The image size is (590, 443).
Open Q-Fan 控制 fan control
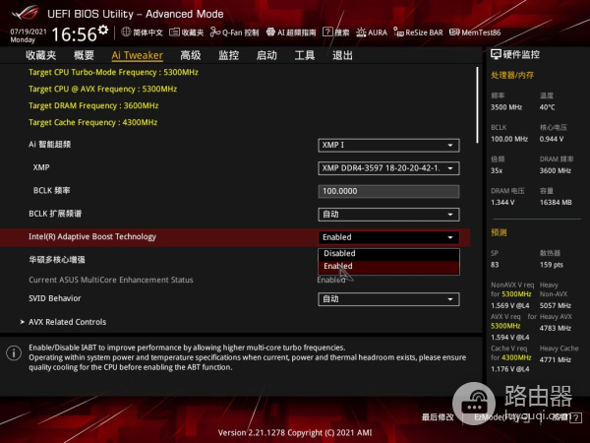(232, 32)
